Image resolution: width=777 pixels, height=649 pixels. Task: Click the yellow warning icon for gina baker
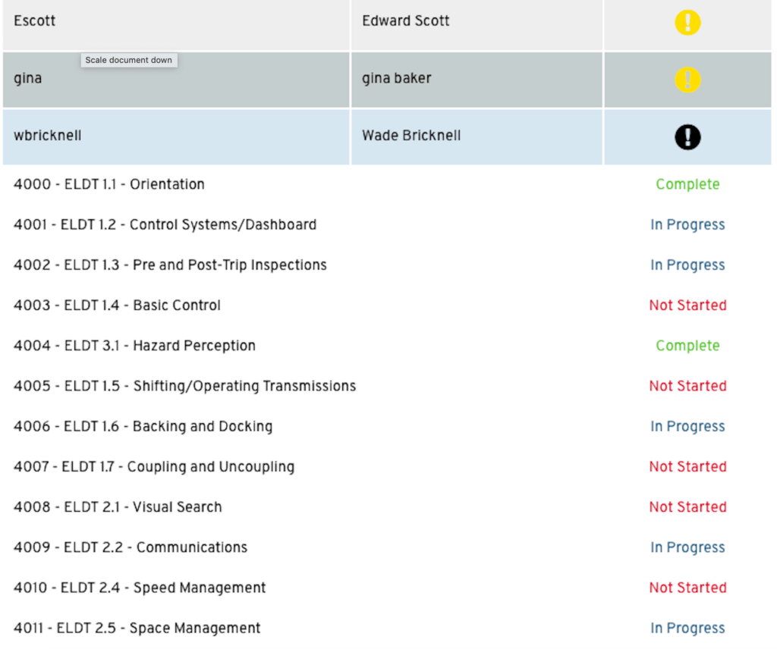tap(687, 79)
